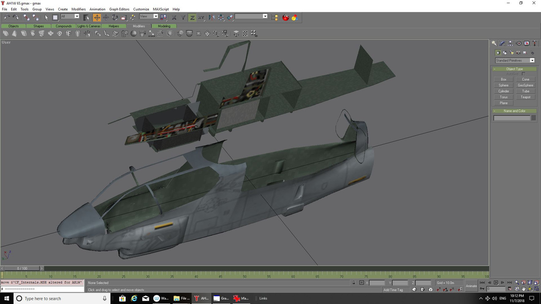This screenshot has height=304, width=541.
Task: Click the current frame number field
Action: click(496, 289)
